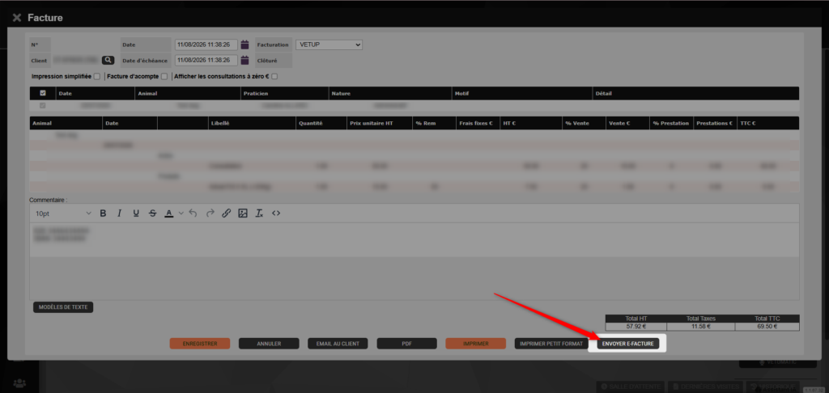The width and height of the screenshot is (829, 393).
Task: Clear formatting in the comment editor
Action: [259, 213]
